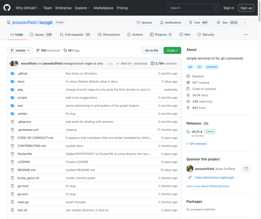Open the CONTRIBUTING.md file
261x219 pixels.
[32, 146]
